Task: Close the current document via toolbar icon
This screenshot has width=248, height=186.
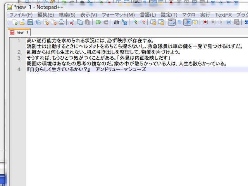Action: click(46, 22)
